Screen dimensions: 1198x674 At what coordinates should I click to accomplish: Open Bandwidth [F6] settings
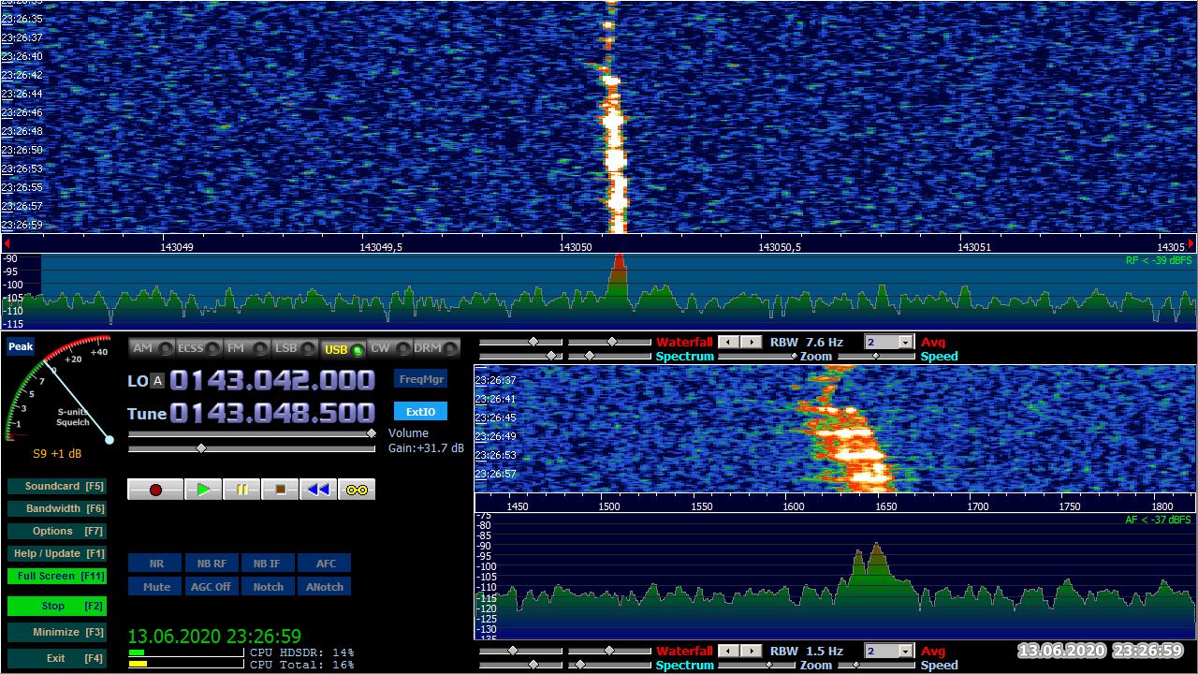point(56,509)
